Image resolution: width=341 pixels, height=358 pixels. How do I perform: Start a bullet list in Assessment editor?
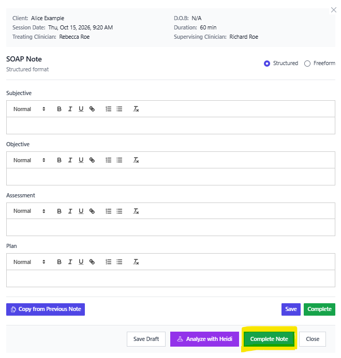120,211
